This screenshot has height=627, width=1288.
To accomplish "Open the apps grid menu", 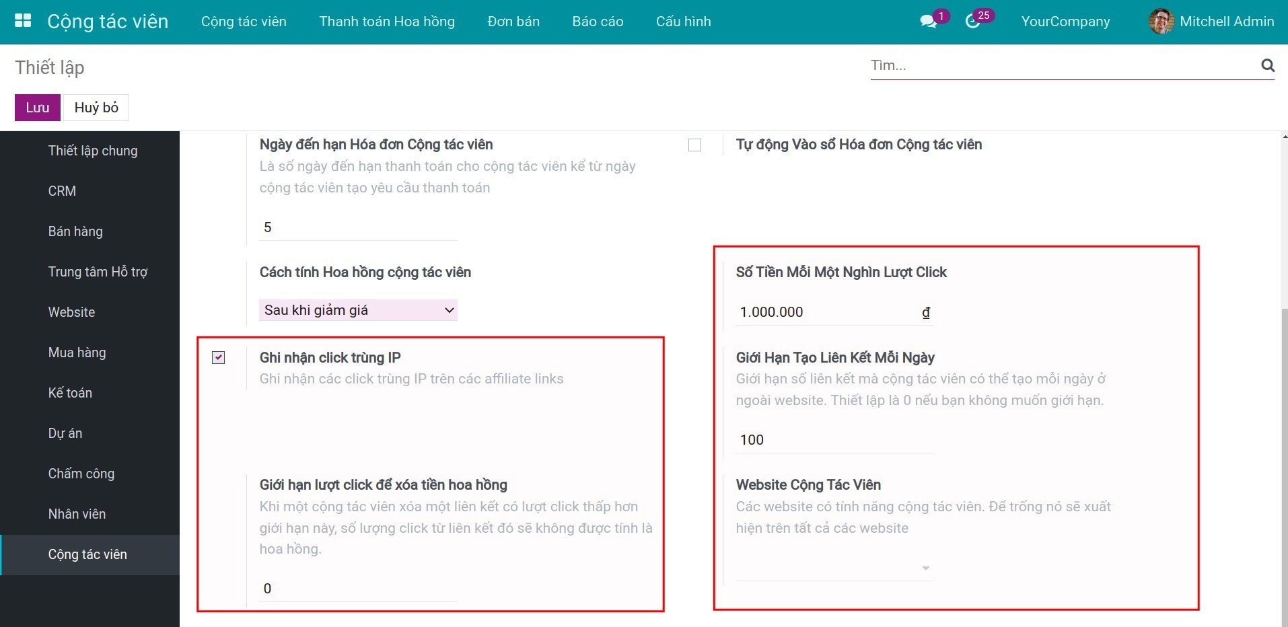I will [x=22, y=21].
